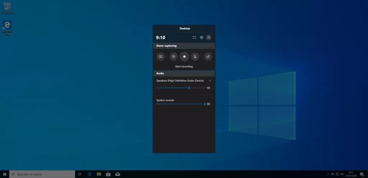Open the Xbox profile avatar icon

click(209, 37)
